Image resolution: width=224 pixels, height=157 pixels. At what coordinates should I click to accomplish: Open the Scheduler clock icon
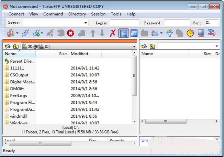tap(190, 33)
